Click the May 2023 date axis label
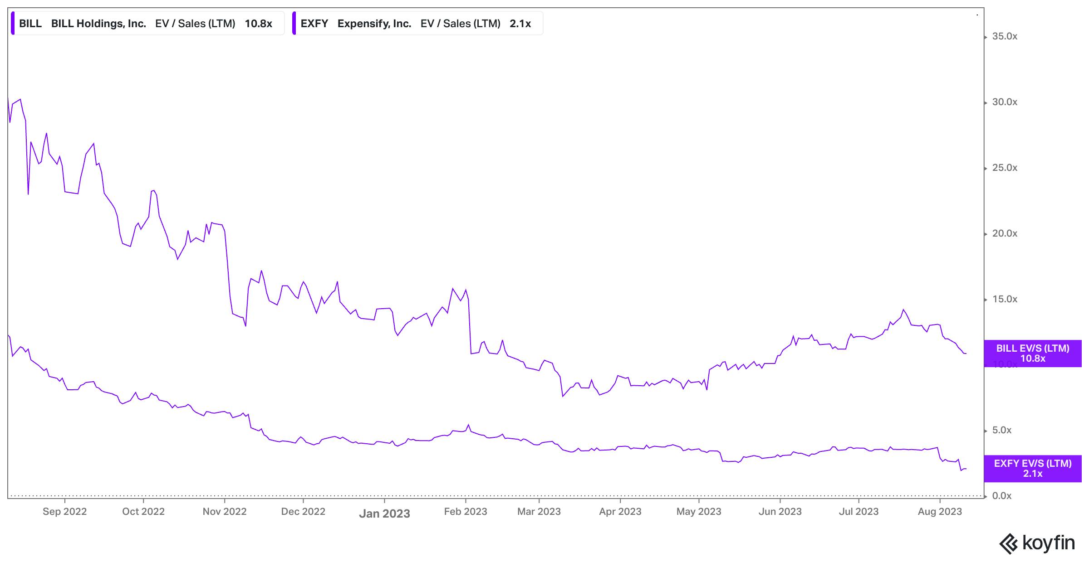Viewport: 1089px width, 562px height. (698, 512)
